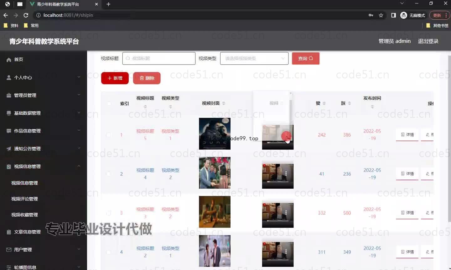Image resolution: width=451 pixels, height=270 pixels.
Task: Expand the 轮播图信息 menu chevron
Action: 79,267
